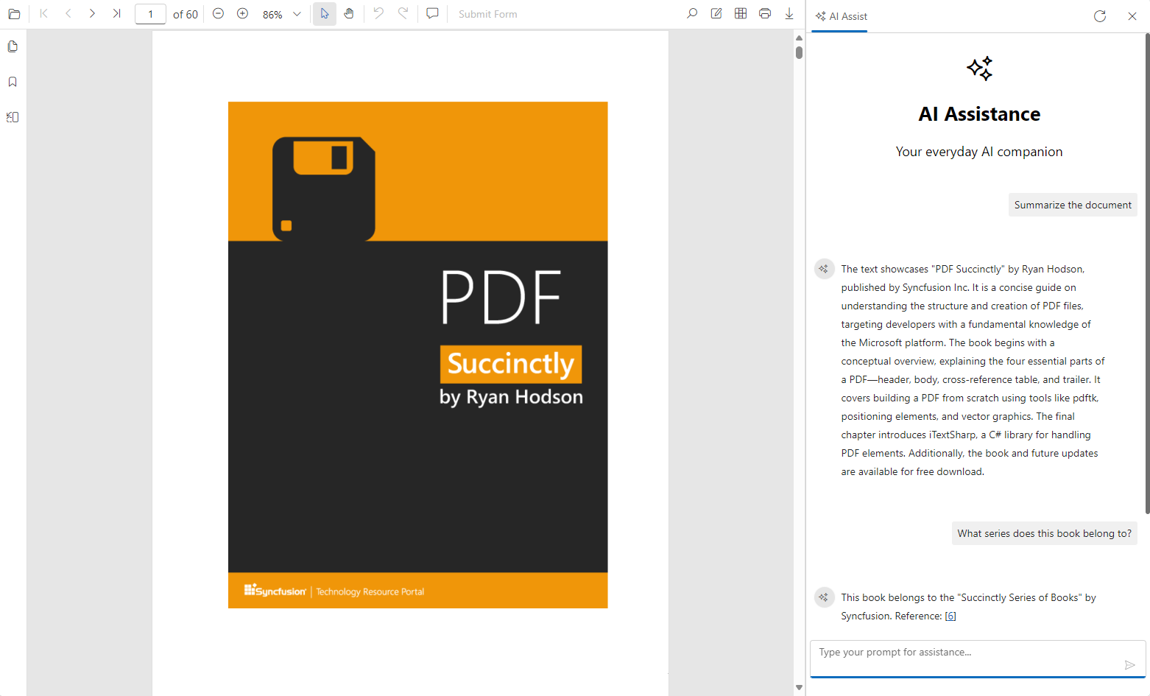Go to the next page

coord(92,14)
